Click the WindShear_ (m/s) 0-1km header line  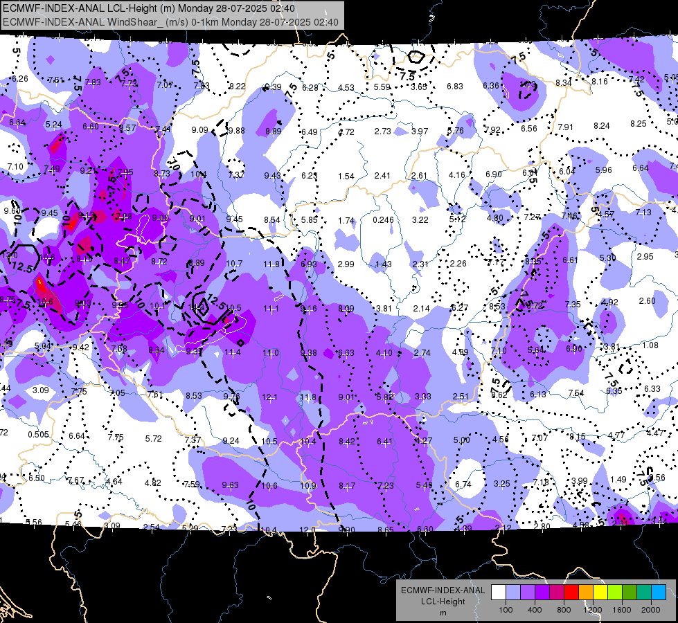click(x=171, y=22)
